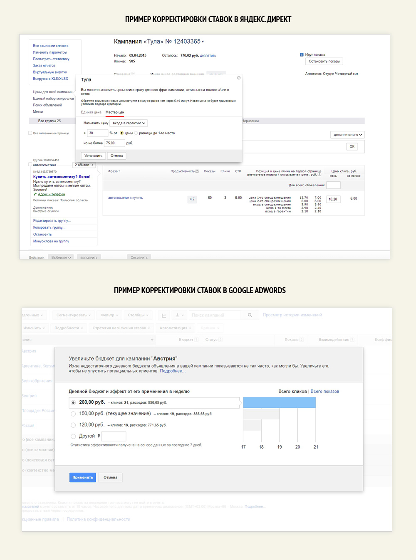Switch to Всего показов chart view

point(324,391)
